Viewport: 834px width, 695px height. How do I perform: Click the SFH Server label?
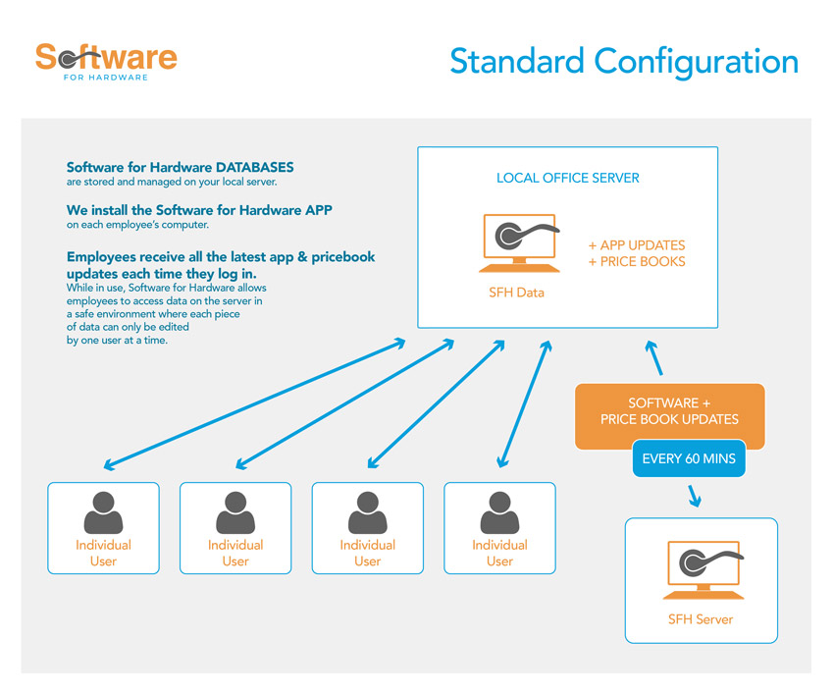(x=701, y=619)
